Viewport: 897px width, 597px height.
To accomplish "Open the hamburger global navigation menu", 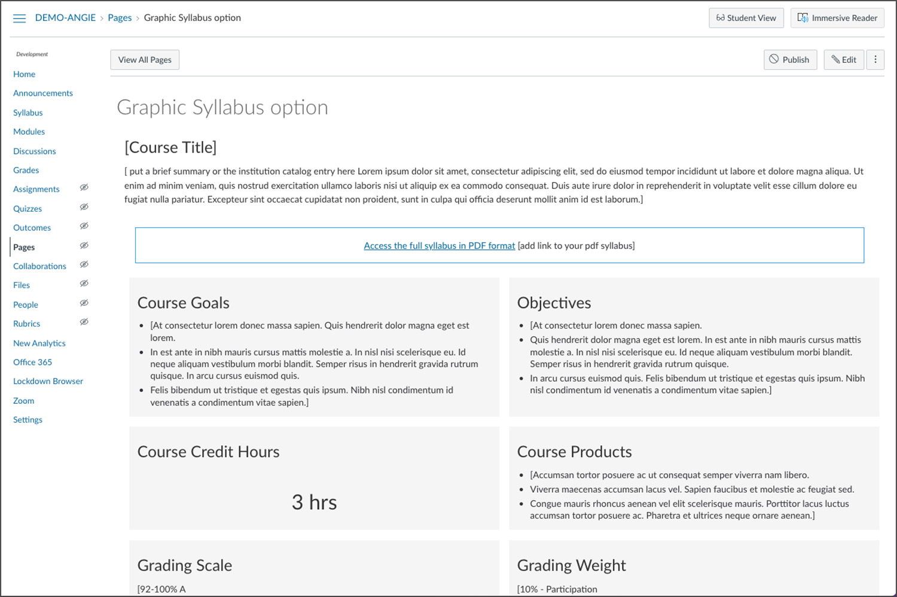I will (x=19, y=19).
